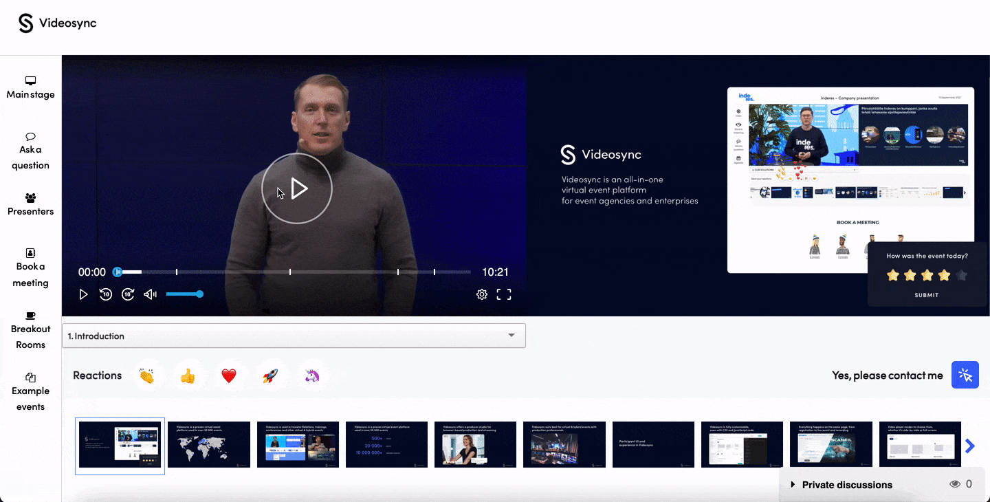The width and height of the screenshot is (990, 502).
Task: Click Yes, please contact me
Action: click(887, 375)
